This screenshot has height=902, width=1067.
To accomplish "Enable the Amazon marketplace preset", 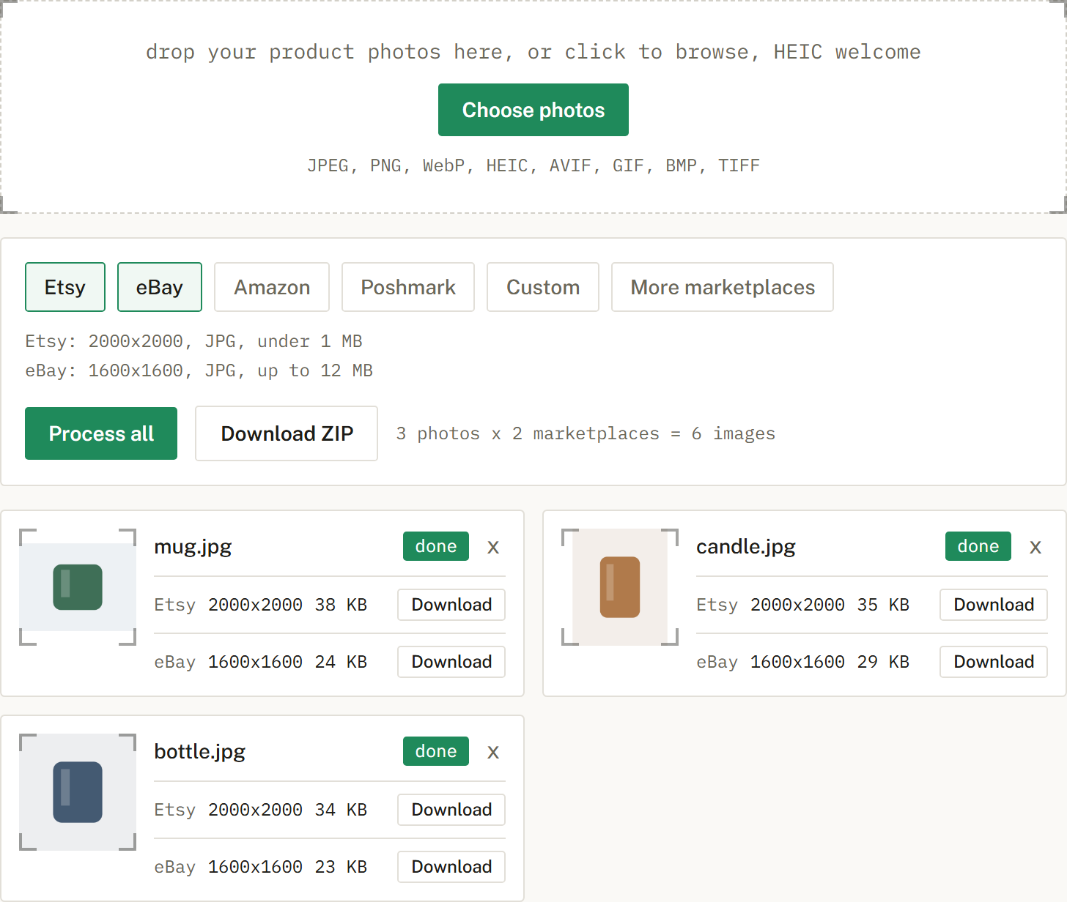I will pyautogui.click(x=272, y=287).
